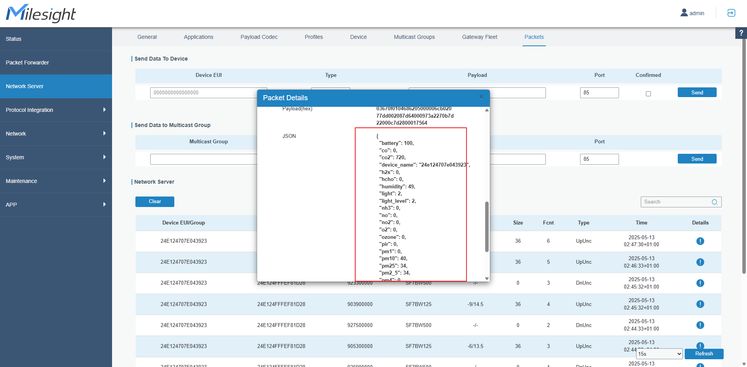Screen dimensions: 747x367
Task: Open the Gateway Fleet tab
Action: pos(480,37)
